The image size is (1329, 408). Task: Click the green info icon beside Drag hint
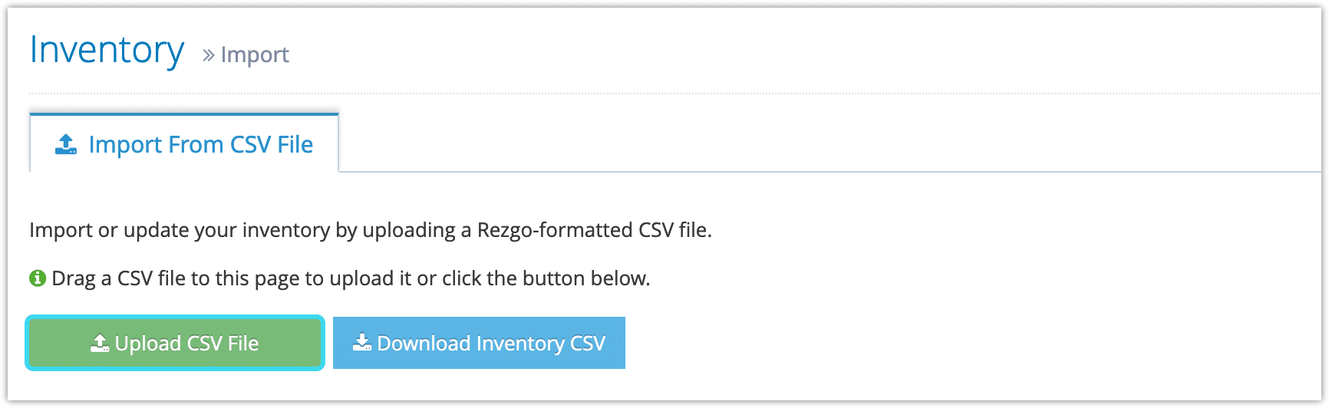click(38, 278)
